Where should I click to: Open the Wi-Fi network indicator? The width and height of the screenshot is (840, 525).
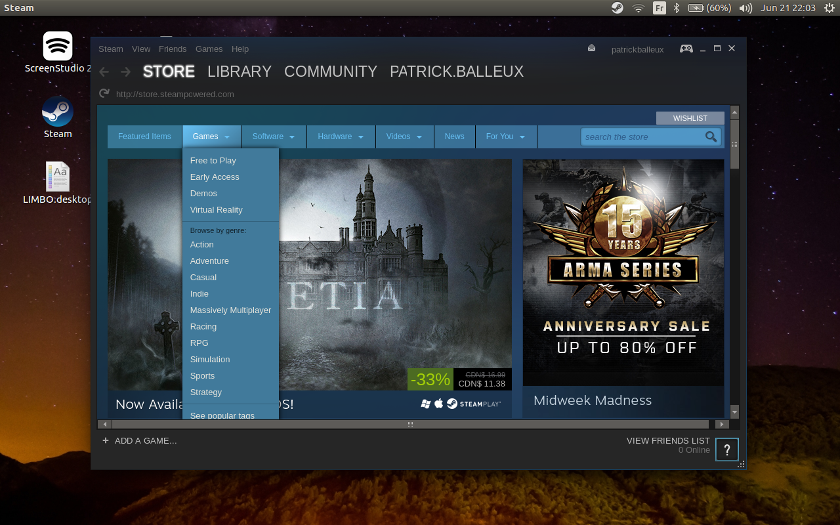638,8
